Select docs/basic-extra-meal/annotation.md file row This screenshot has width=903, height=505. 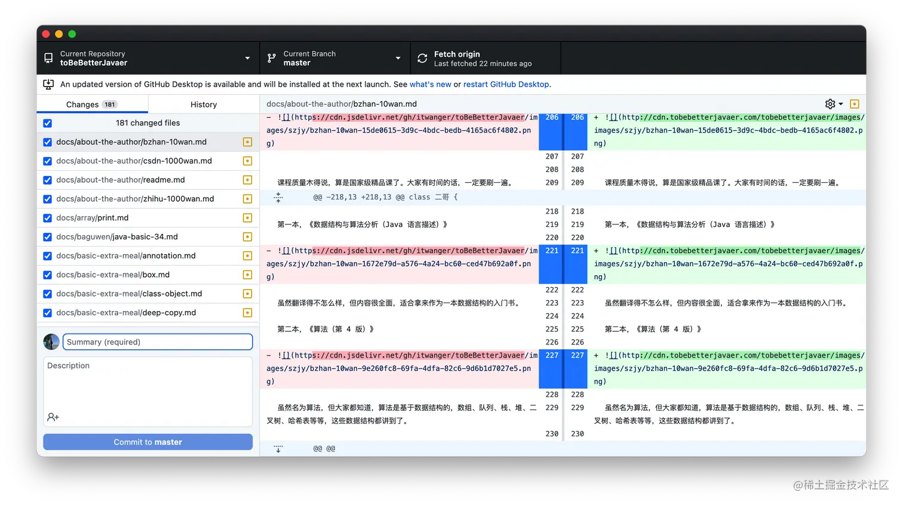[x=148, y=255]
